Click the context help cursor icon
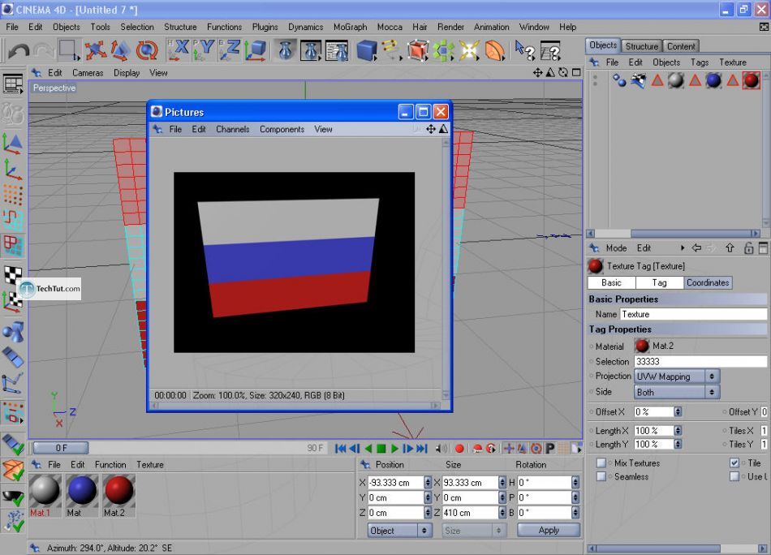Viewport: 771px width, 555px height. 524,50
